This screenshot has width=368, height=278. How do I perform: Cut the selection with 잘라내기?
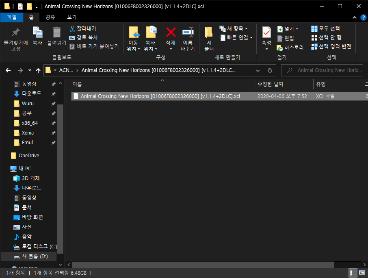click(83, 28)
